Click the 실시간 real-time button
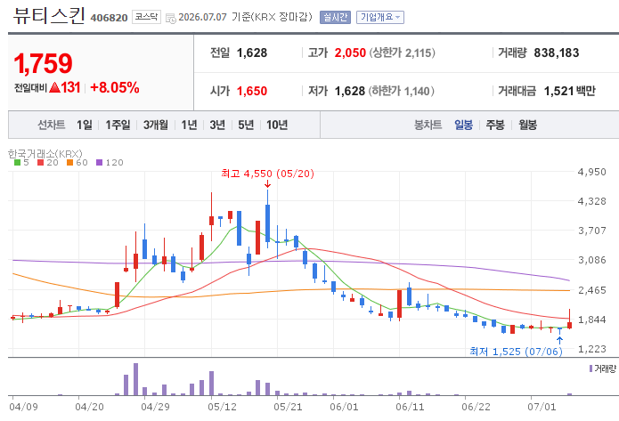The height and width of the screenshot is (421, 619). [335, 18]
